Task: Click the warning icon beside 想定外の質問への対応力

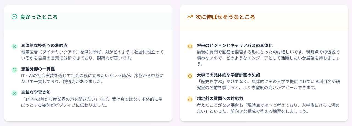Action: pos(190,99)
